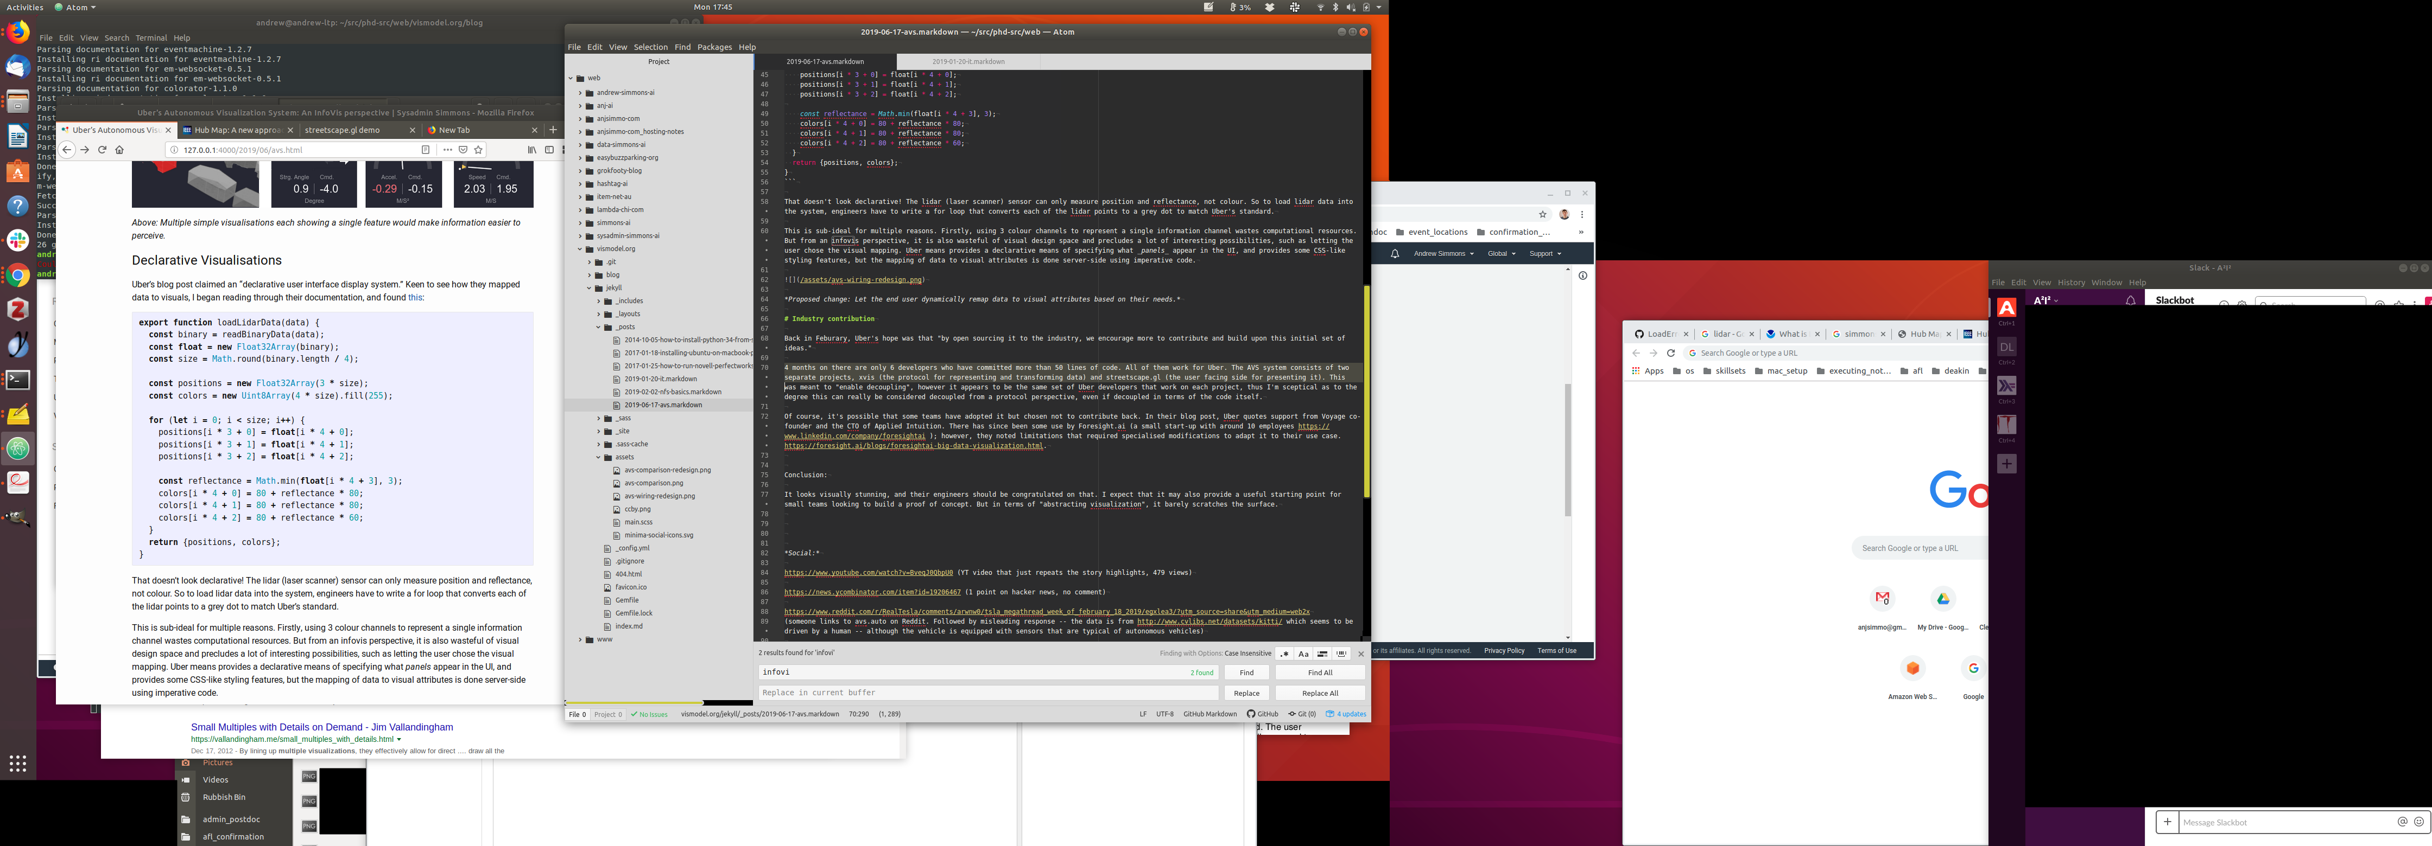Reload the Firefox page
Viewport: 2432px width, 846px height.
(102, 150)
